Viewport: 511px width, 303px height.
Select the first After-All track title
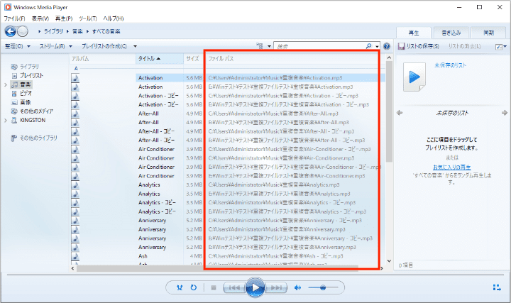pos(148,114)
